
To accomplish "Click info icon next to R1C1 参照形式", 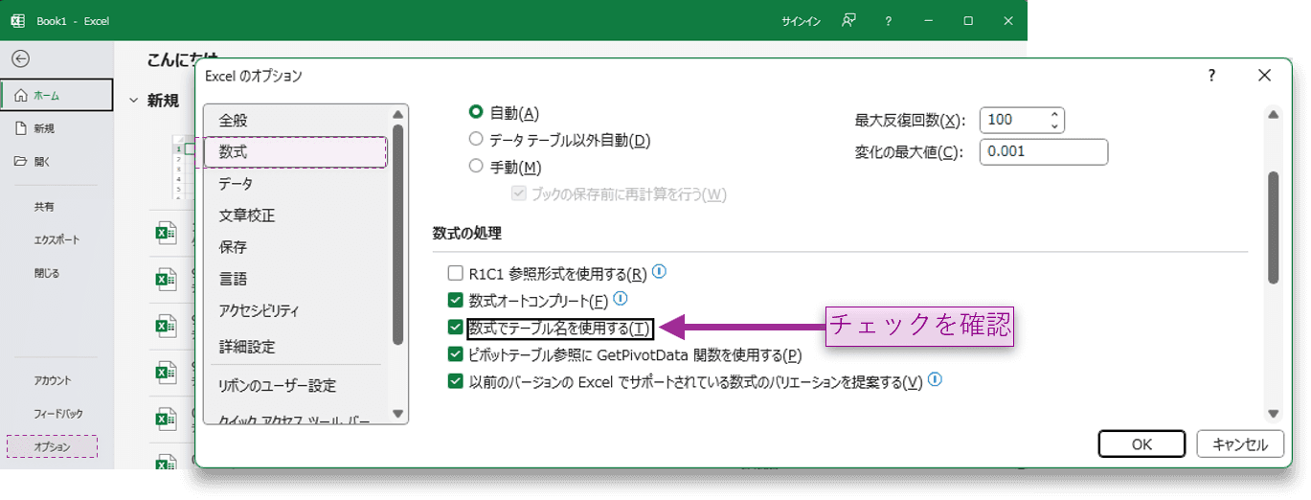I will 659,272.
